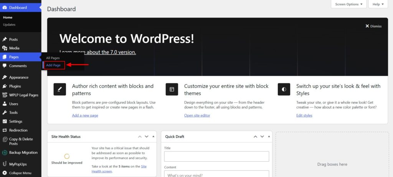The width and height of the screenshot is (393, 177).
Task: Open the Updates submenu item
Action: click(x=9, y=25)
